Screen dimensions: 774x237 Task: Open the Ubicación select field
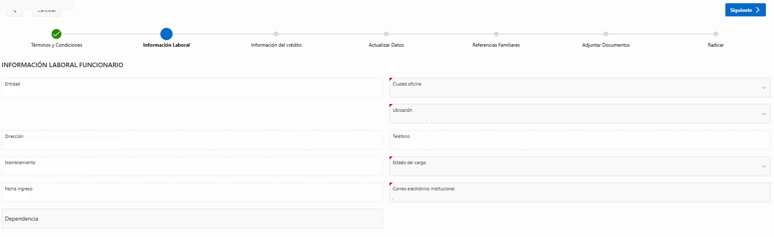click(580, 114)
